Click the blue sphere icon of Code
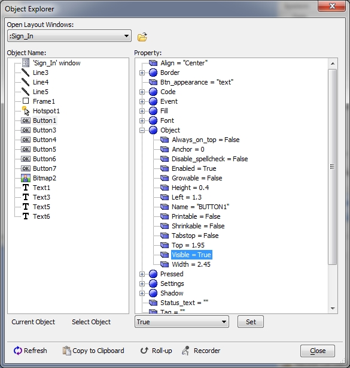The width and height of the screenshot is (350, 368). [x=153, y=92]
